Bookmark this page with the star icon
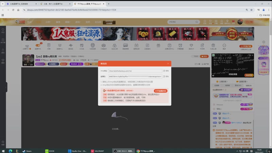Screen dimensions: 272x153 point(251,10)
